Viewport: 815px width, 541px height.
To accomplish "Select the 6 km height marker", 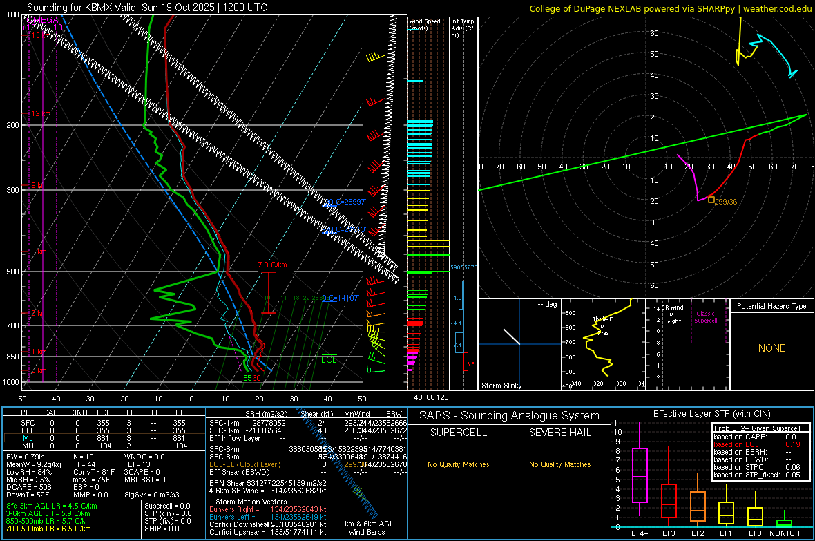I will (x=39, y=251).
